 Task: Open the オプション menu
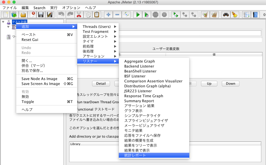coord(71,8)
